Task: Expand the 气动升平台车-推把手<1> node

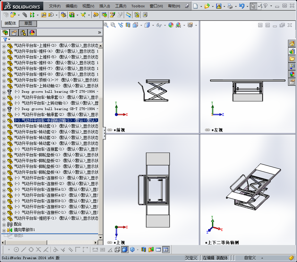Action: coord(4,219)
